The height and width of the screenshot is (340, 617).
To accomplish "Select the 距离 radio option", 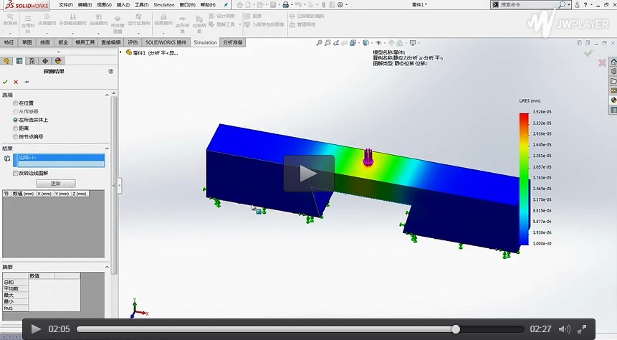I will click(16, 128).
